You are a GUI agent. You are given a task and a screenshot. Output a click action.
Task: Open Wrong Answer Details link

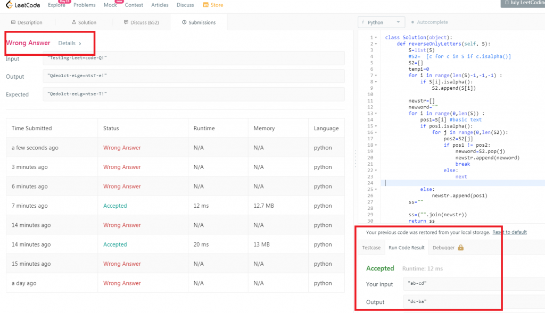point(70,43)
